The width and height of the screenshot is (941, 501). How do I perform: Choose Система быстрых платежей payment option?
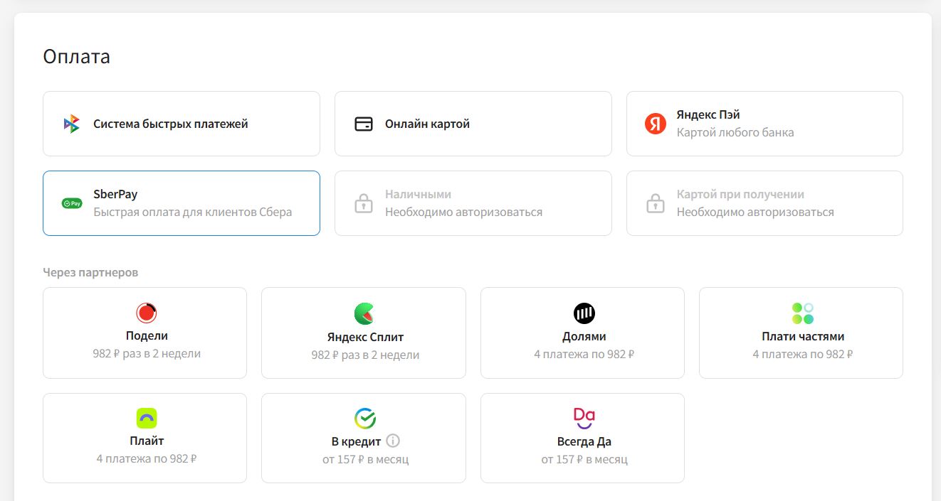tap(182, 124)
